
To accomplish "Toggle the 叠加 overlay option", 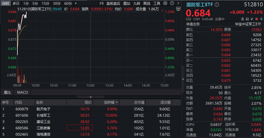I will [x=127, y=3].
